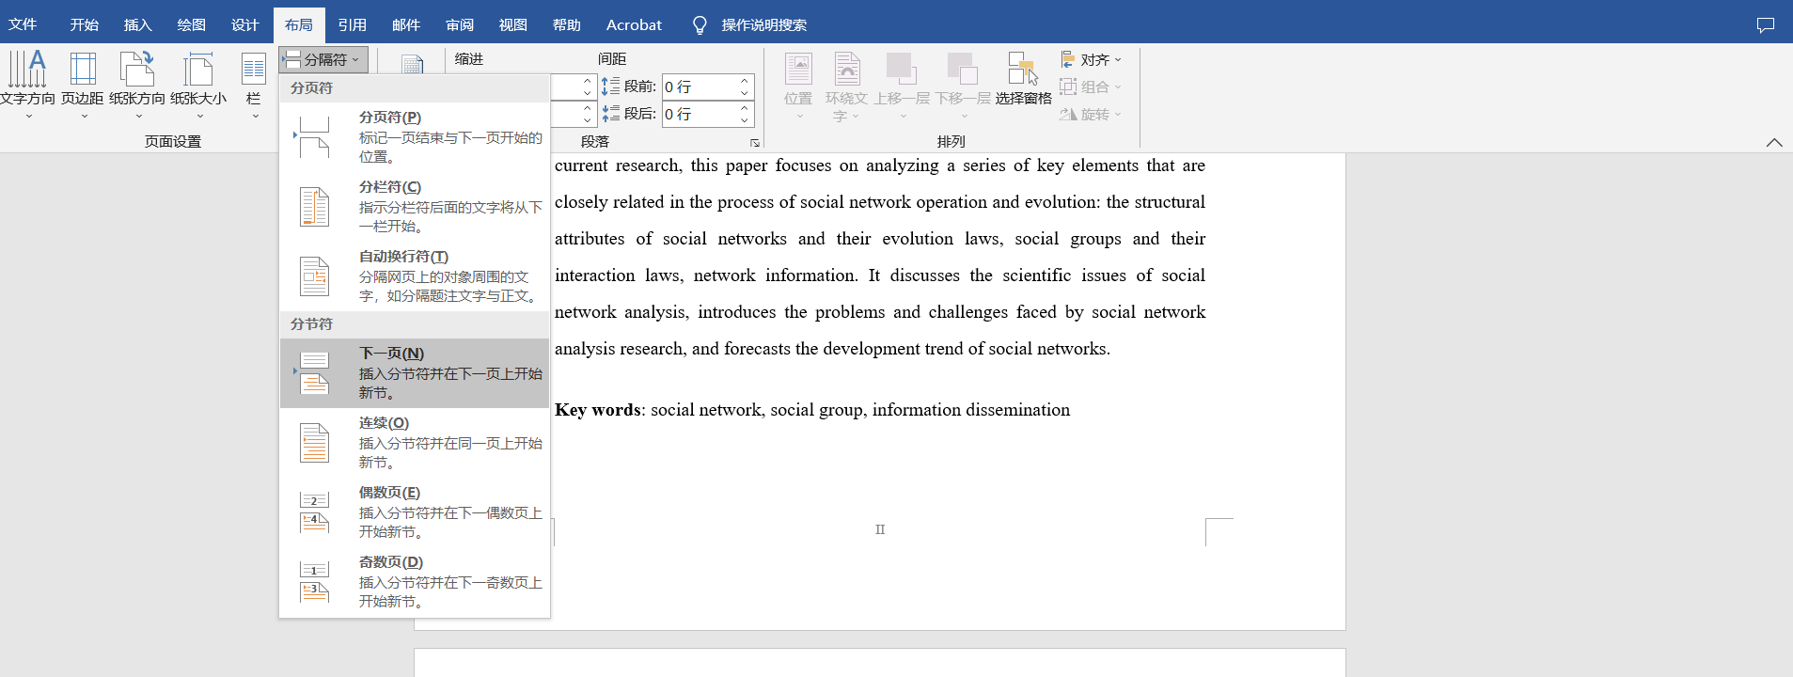Screen dimensions: 1793x677
Task: Click the 连续 continuous break icon
Action: pos(314,443)
